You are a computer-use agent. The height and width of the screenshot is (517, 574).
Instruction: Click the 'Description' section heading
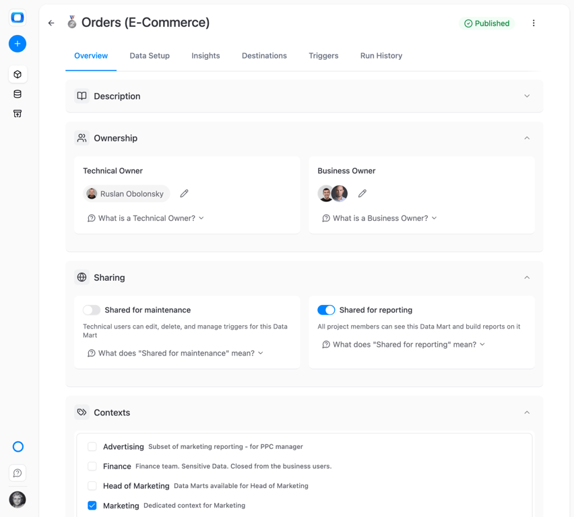point(117,96)
